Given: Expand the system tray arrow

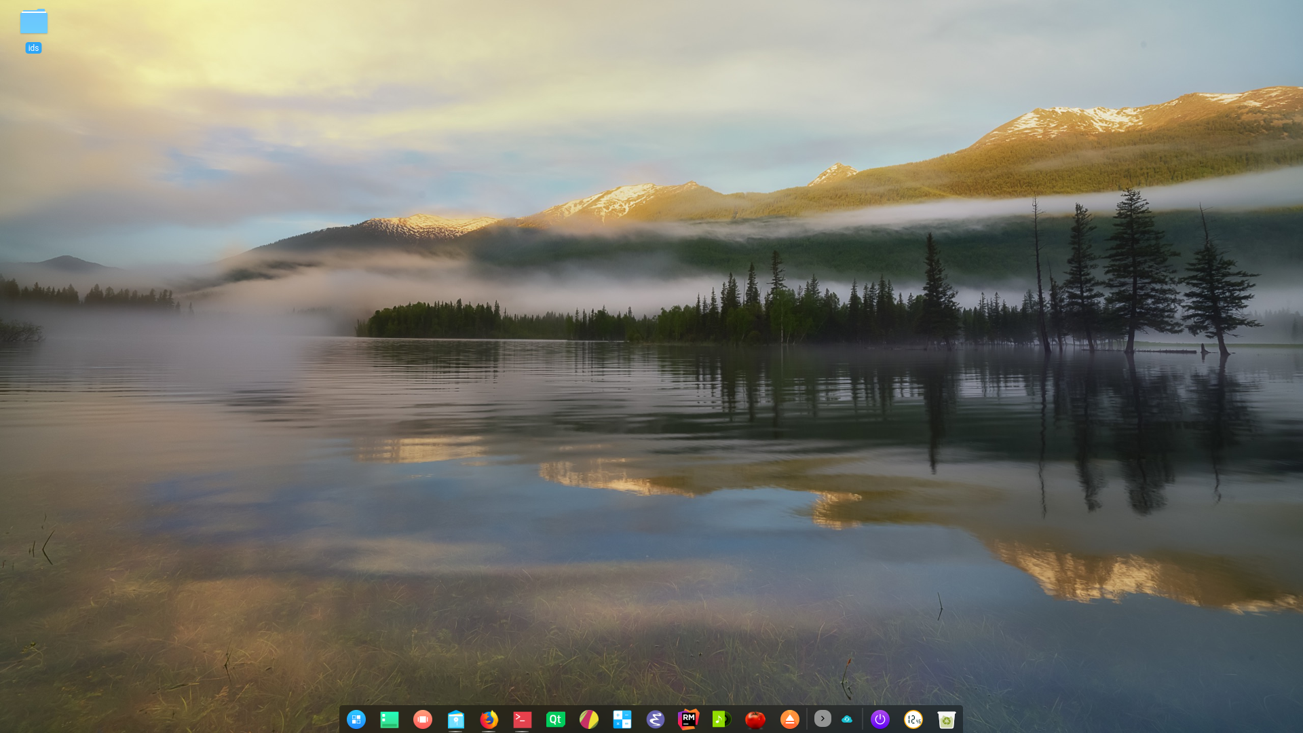Looking at the screenshot, I should 823,719.
